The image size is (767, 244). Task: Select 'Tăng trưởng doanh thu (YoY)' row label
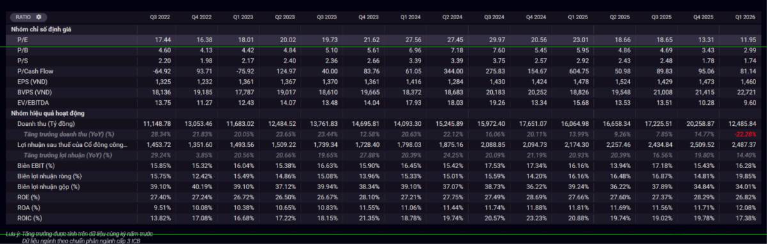(68, 135)
